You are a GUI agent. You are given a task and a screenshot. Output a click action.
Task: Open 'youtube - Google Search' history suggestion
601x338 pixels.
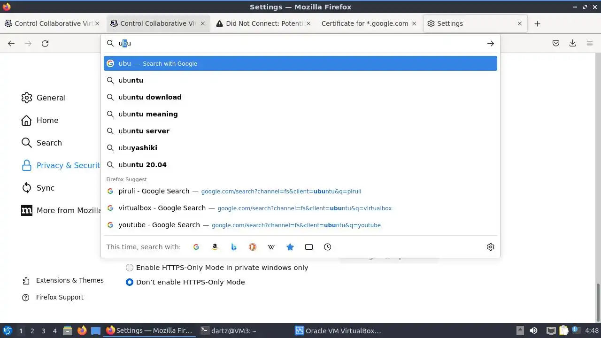pos(300,225)
